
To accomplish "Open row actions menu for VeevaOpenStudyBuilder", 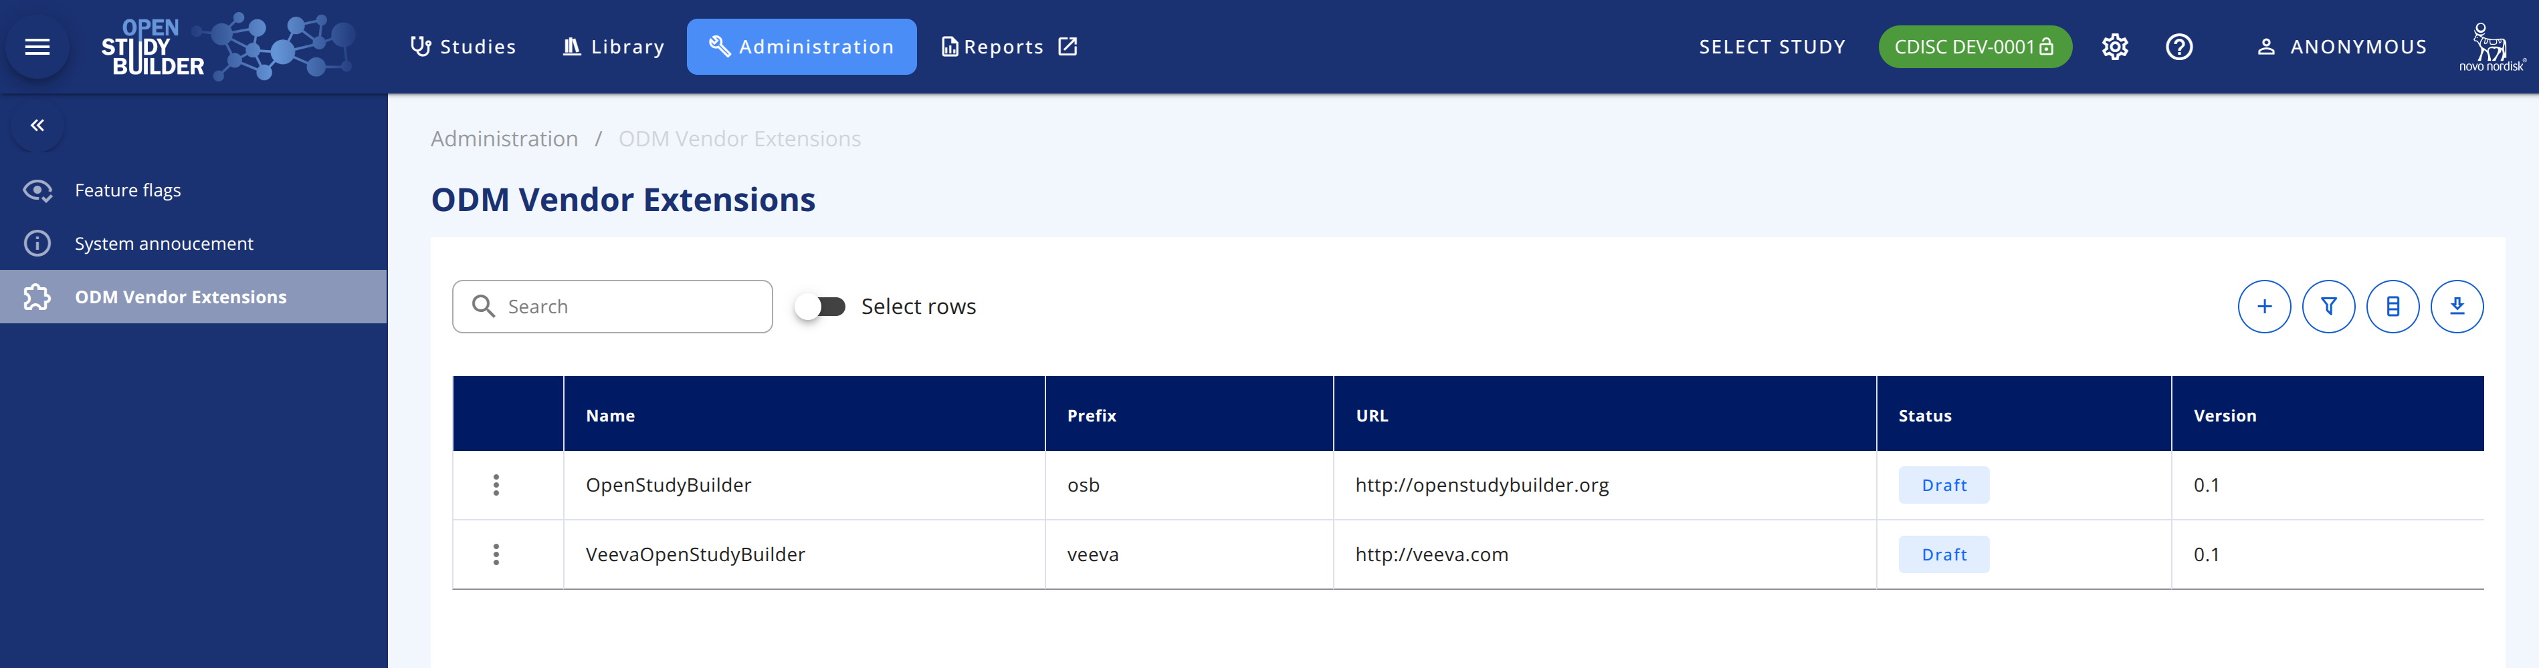I will click(496, 554).
